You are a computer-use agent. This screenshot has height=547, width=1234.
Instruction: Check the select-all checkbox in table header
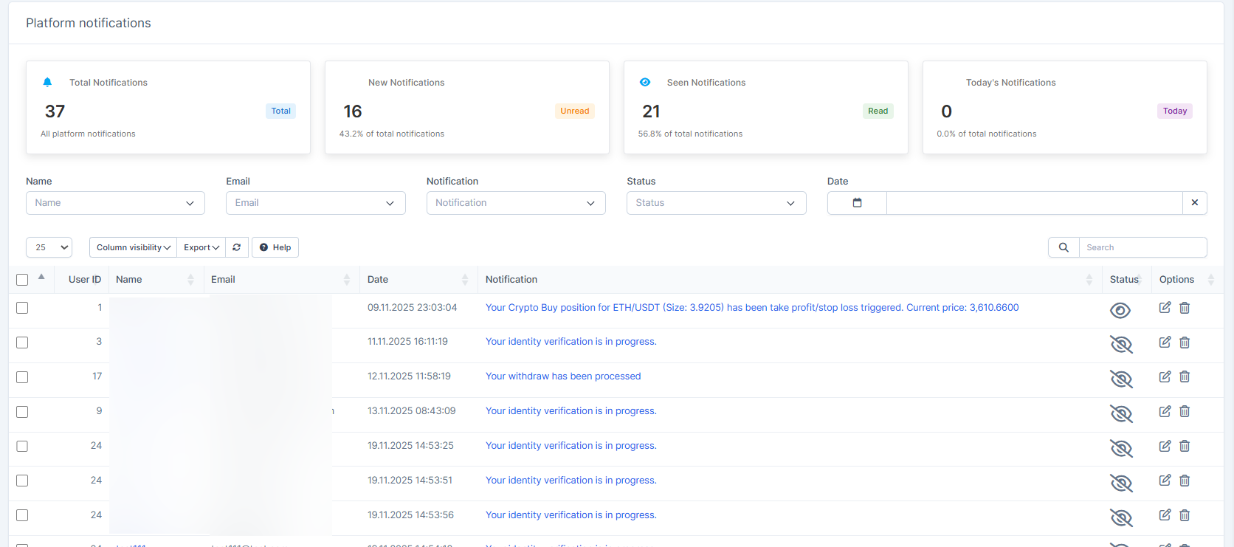[22, 280]
